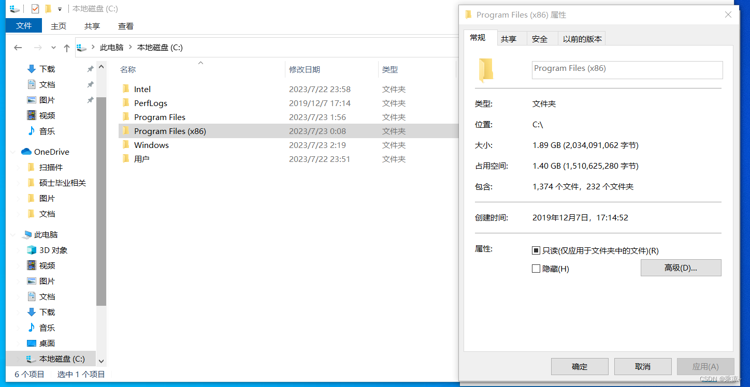Click the new folder icon in title bar
Viewport: 750px width, 387px height.
[48, 9]
